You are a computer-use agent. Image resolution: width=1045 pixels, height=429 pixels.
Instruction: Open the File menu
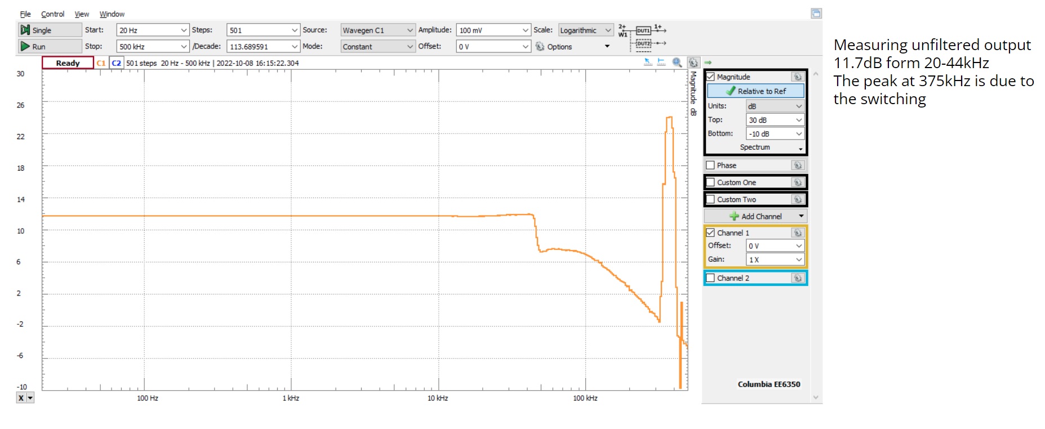pyautogui.click(x=25, y=14)
